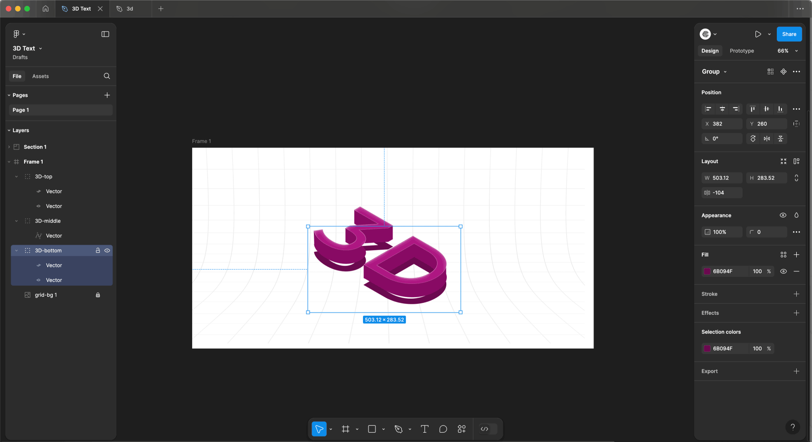Select the Frame tool

point(345,429)
